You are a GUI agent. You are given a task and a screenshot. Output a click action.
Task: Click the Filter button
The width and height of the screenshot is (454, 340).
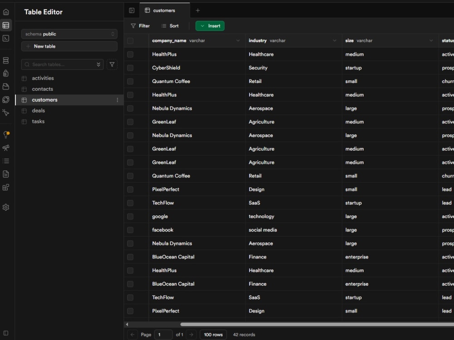[x=140, y=26]
